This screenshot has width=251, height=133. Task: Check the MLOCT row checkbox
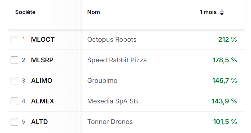(x=14, y=40)
